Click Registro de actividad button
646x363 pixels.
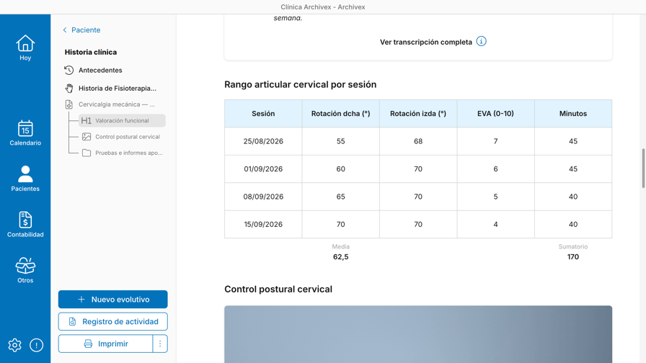pos(113,321)
